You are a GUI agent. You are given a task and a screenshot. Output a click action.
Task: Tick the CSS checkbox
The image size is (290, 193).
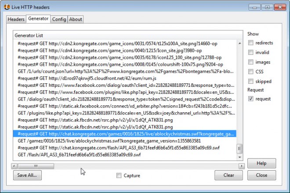(x=250, y=71)
